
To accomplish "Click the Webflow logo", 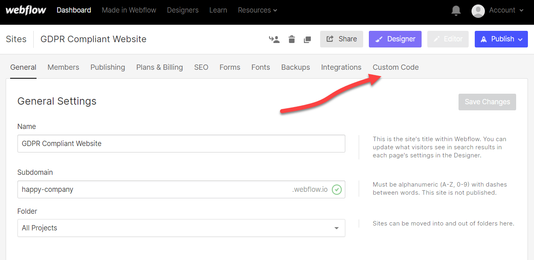I will 26,10.
